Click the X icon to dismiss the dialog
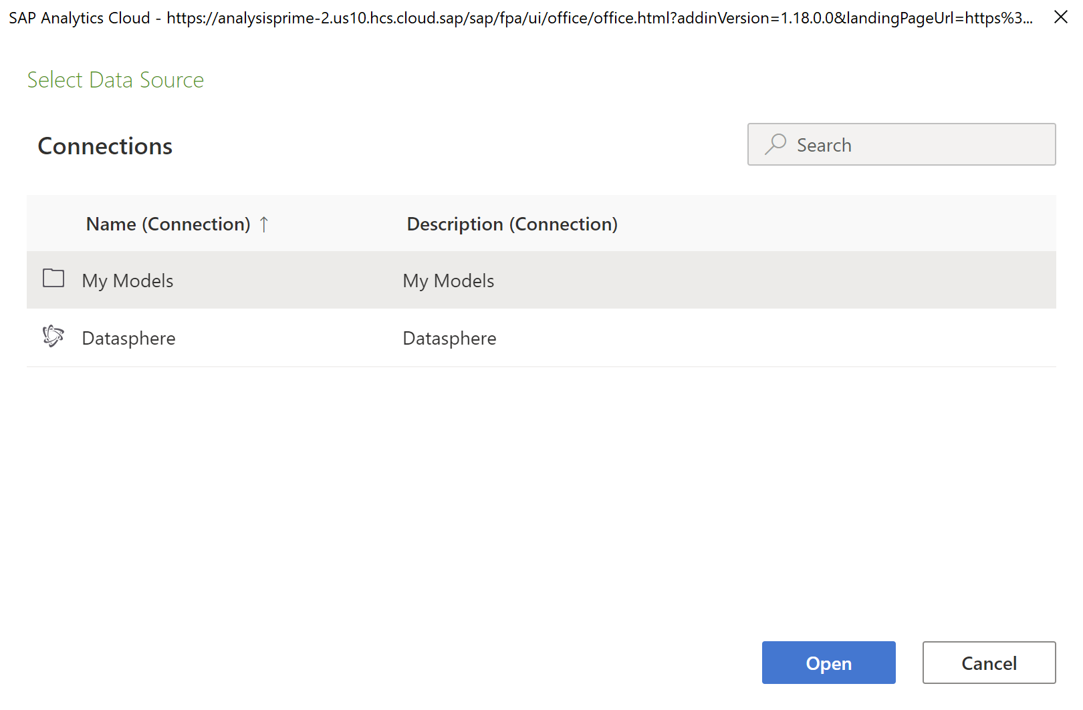This screenshot has height=710, width=1083. coord(1062,17)
